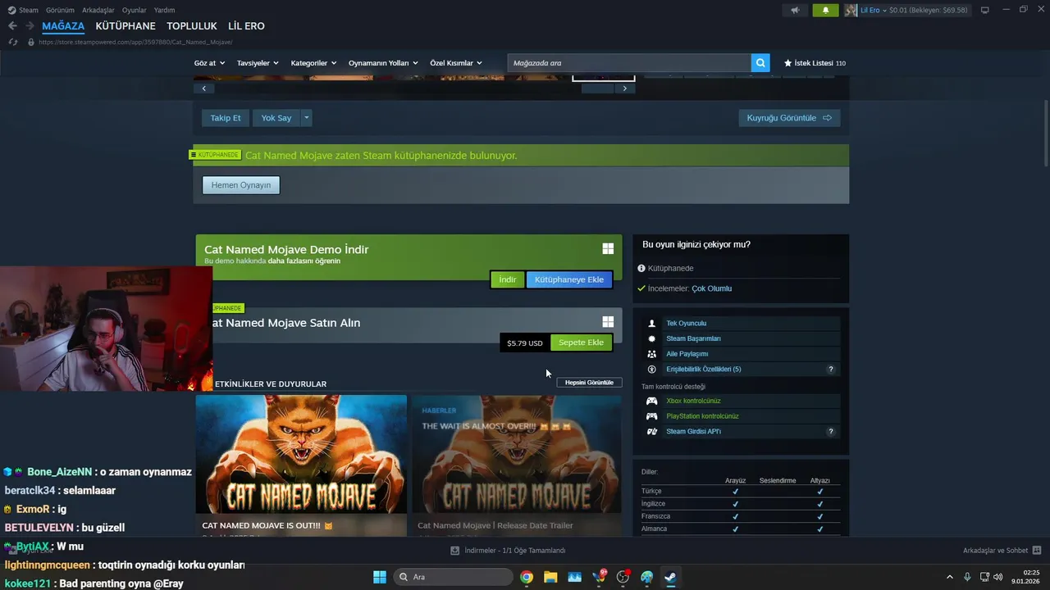Open the Yardım menu
Viewport: 1050px width, 590px height.
pyautogui.click(x=165, y=10)
